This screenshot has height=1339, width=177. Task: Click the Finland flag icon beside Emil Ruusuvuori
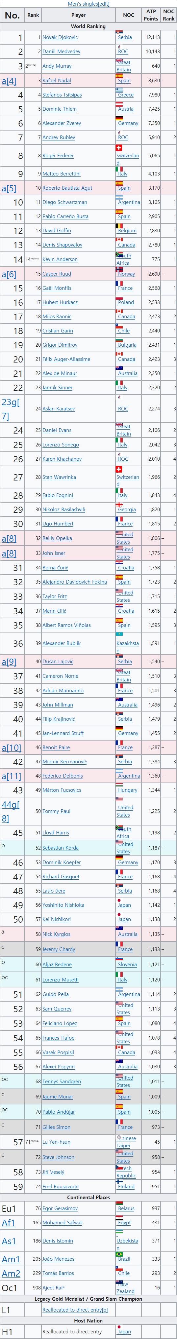click(x=119, y=1181)
